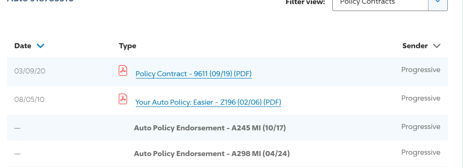Viewport: 463px width, 168px height.
Task: Click the PDF icon beside Policy Contract 9611
Action: tap(123, 70)
